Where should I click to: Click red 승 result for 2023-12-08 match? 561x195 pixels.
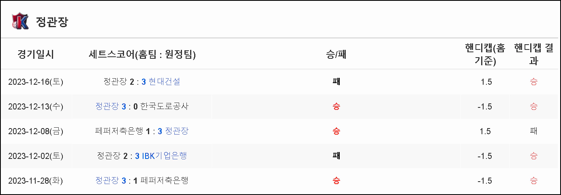(x=336, y=131)
